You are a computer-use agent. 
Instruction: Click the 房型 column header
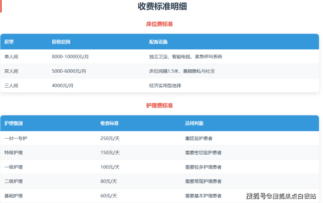[x=9, y=42]
